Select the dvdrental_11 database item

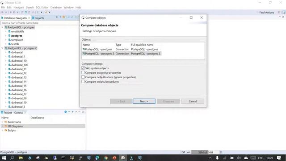click(19, 69)
